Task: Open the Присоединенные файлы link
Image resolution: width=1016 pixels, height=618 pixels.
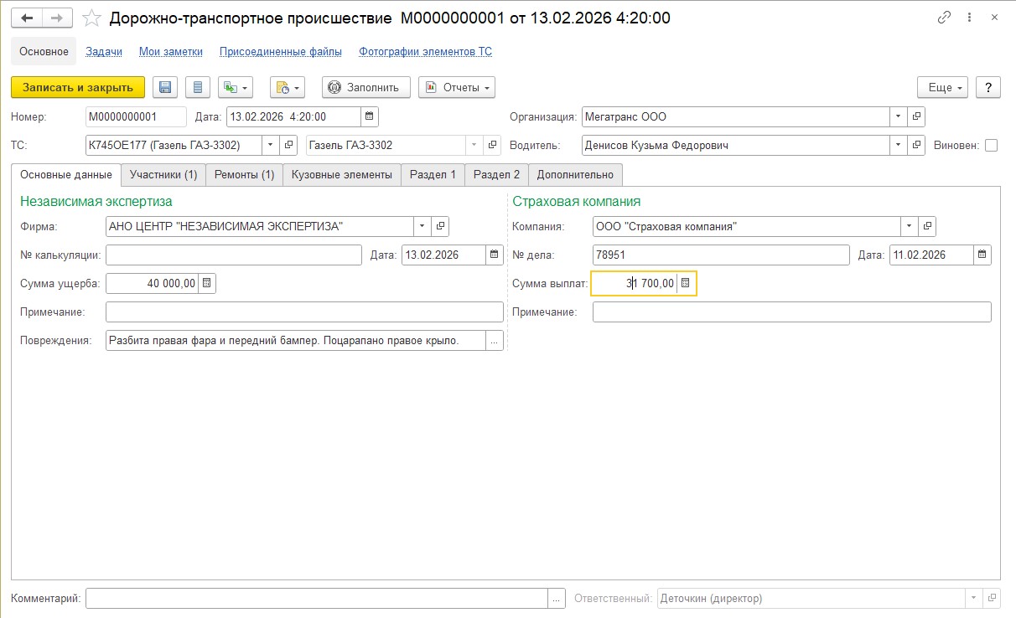Action: (281, 51)
